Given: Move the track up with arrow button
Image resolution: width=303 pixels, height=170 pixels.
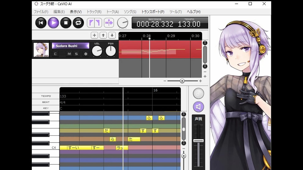Looking at the screenshot, I should (103, 35).
